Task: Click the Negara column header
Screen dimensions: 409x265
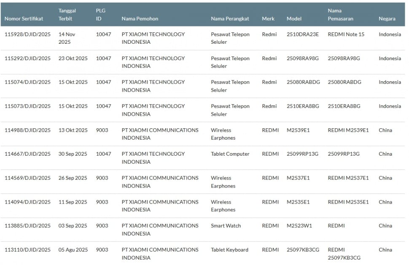Action: tap(387, 19)
